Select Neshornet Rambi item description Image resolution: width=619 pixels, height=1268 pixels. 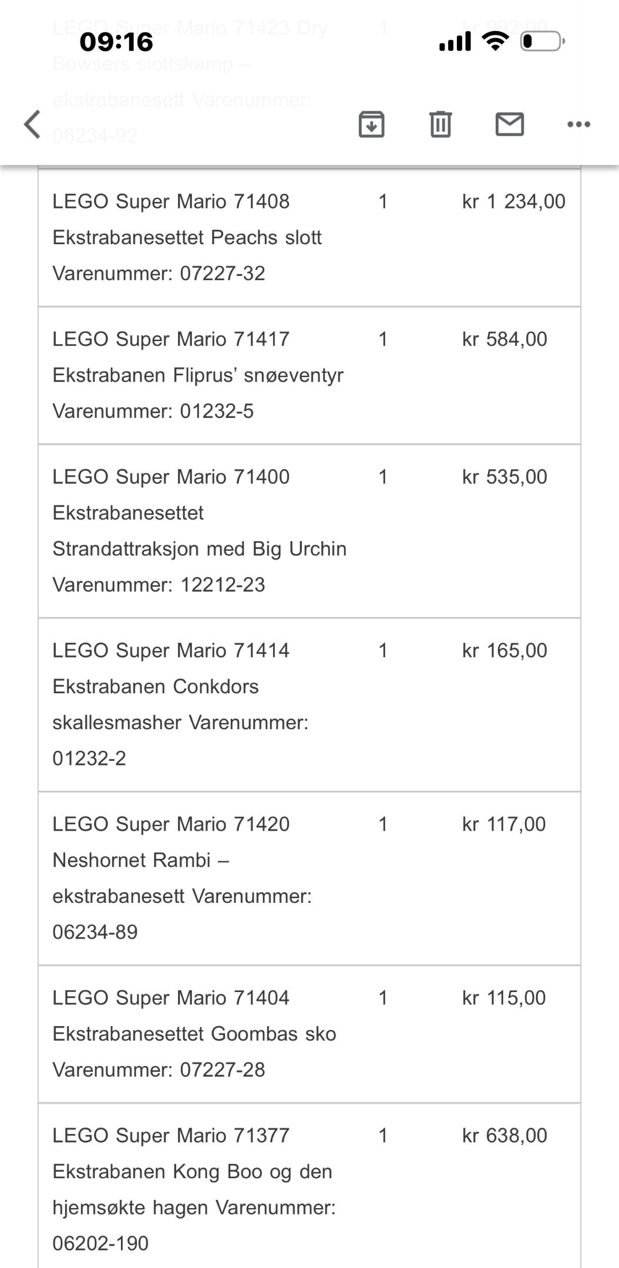(x=181, y=878)
